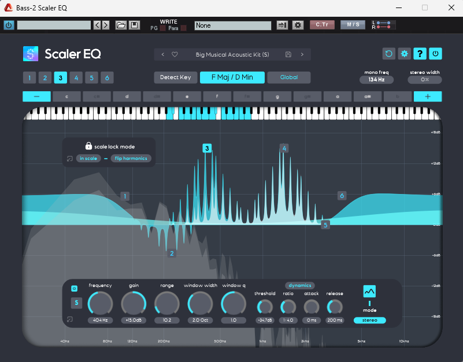Click the stereo width 0% value
This screenshot has width=463, height=362.
click(425, 80)
